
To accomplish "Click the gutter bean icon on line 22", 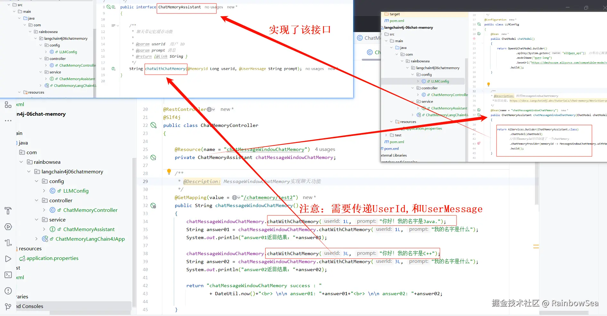I will (153, 125).
